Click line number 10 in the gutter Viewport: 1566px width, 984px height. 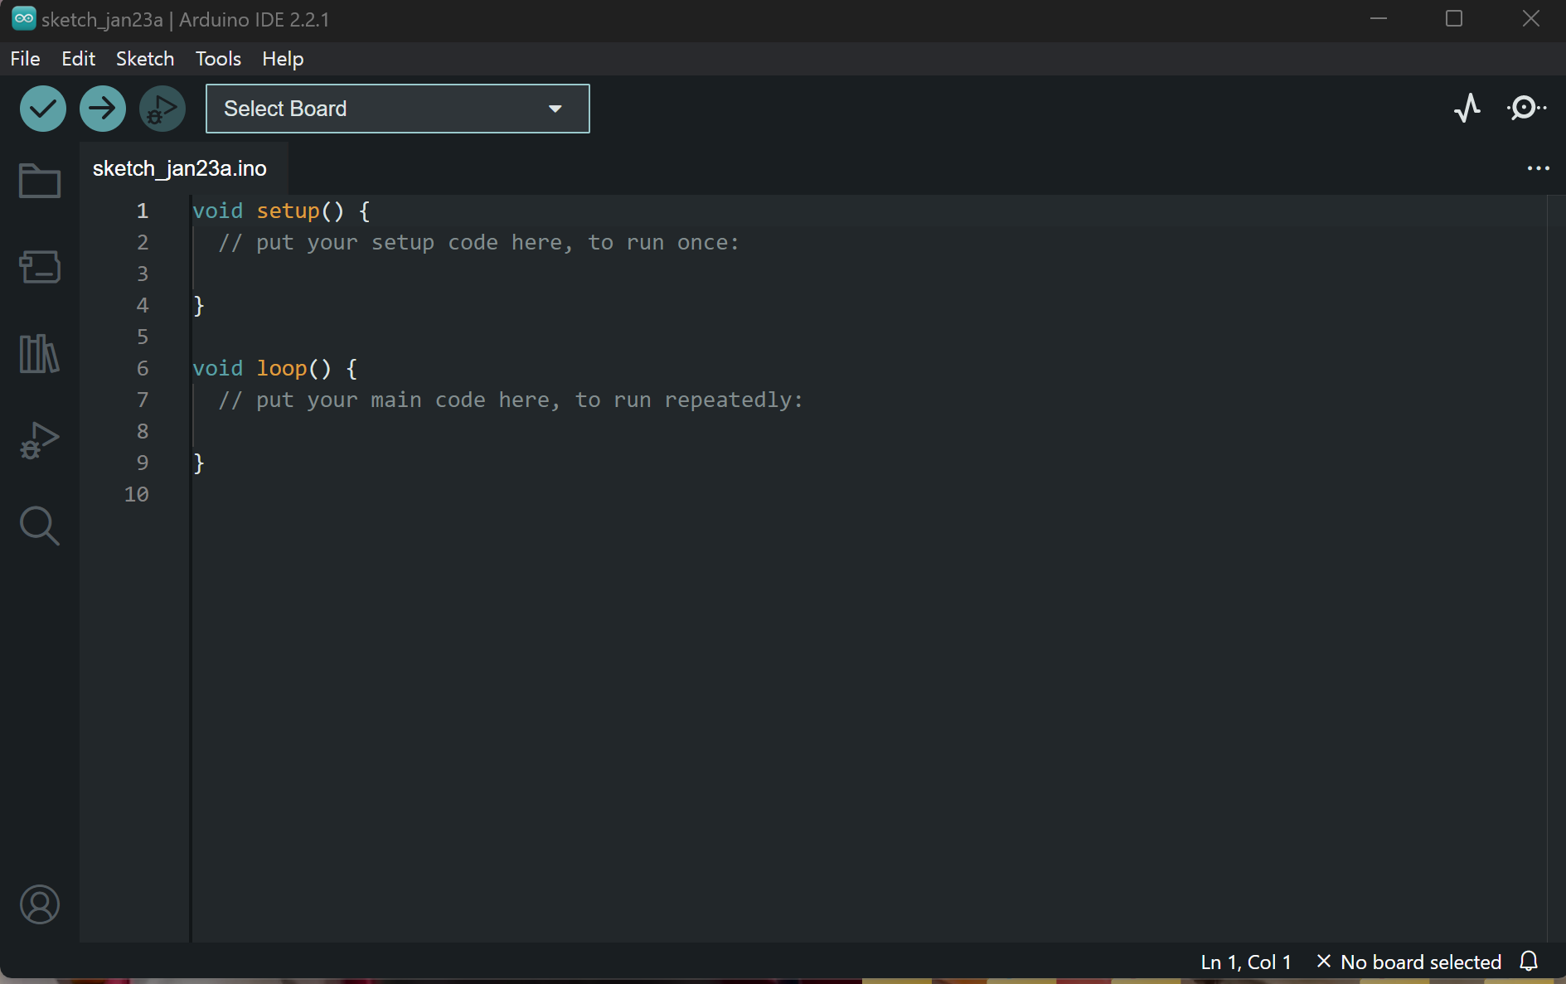137,495
